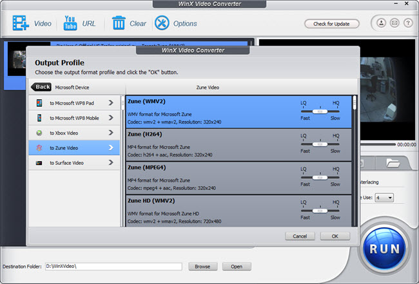Click the Destination Folder path field
The width and height of the screenshot is (419, 284).
pos(113,267)
